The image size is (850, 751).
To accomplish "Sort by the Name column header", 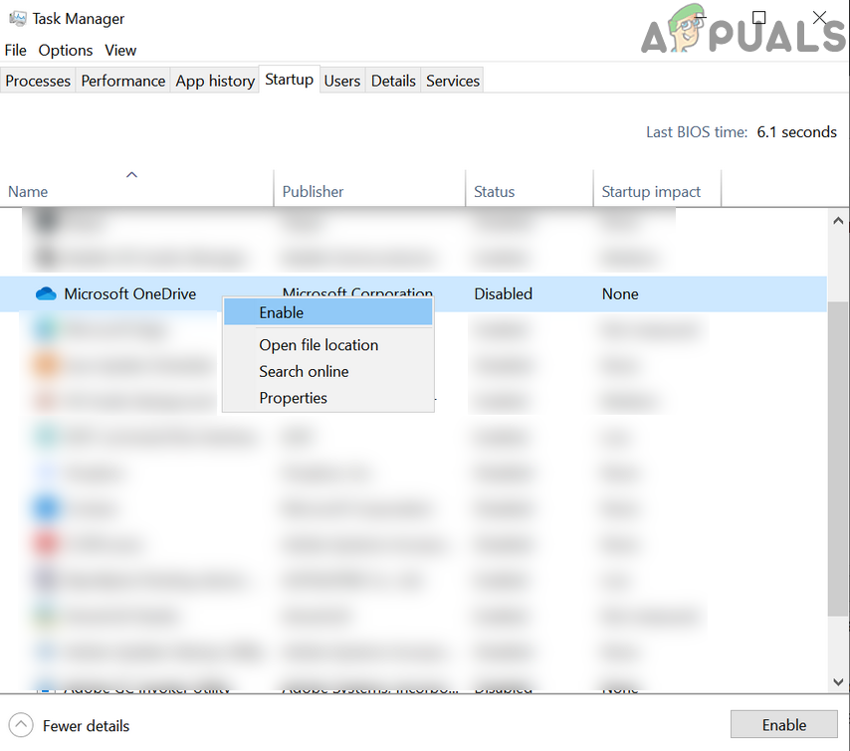I will [x=136, y=188].
